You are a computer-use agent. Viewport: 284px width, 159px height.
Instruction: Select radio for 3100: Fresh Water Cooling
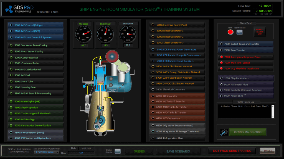[x=11, y=51]
